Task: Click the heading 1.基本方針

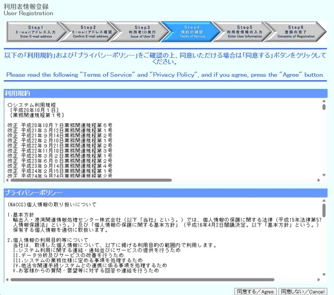Action: click(21, 215)
